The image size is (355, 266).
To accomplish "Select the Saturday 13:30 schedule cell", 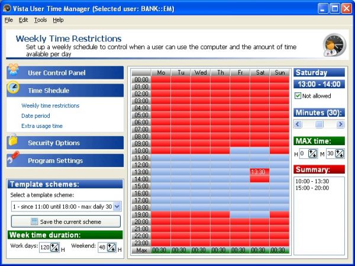I will click(260, 172).
